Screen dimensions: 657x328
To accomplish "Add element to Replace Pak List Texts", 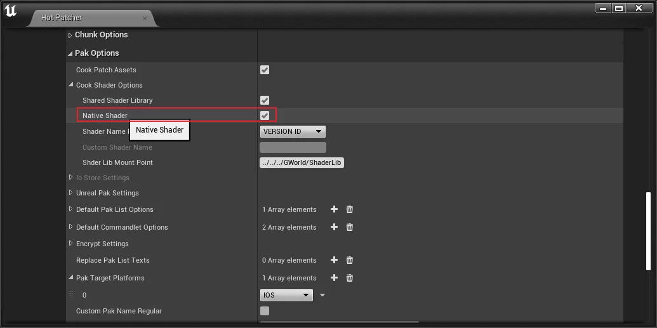I will point(334,260).
